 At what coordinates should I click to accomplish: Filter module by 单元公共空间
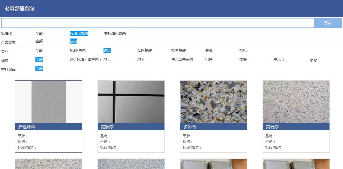(x=182, y=59)
